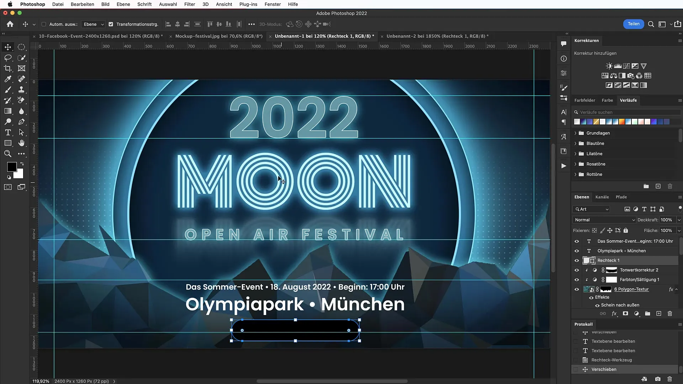Viewport: 683px width, 384px height.
Task: Select the Hand tool
Action: click(21, 143)
